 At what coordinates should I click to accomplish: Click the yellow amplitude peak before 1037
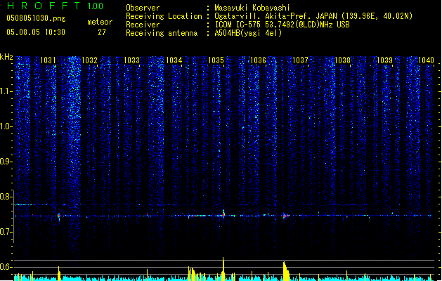pos(286,271)
